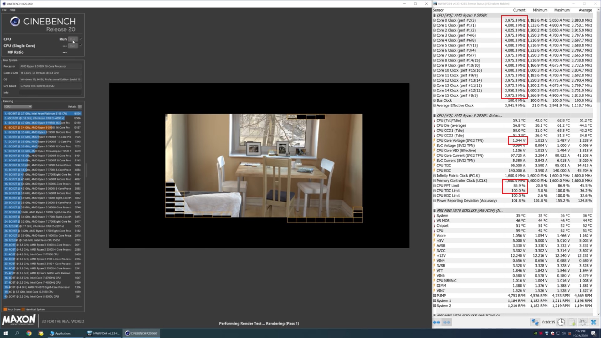The width and height of the screenshot is (601, 338).
Task: Open Windows taskbar search
Action: point(17,333)
